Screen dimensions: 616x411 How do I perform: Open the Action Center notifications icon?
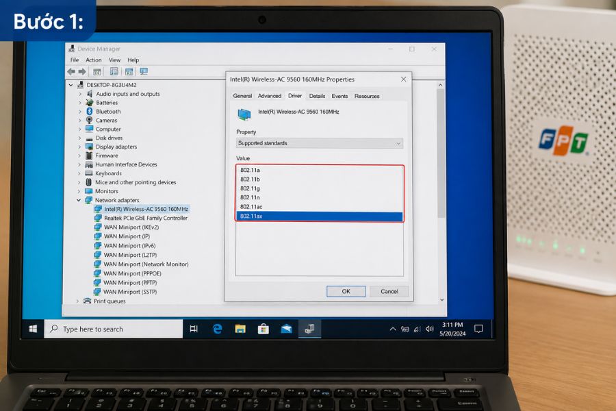478,329
